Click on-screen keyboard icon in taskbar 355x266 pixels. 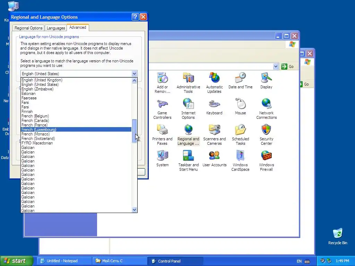tap(307, 261)
